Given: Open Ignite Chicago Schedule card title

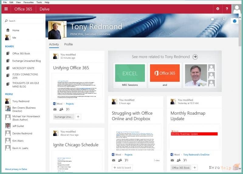Looking at the screenshot, I should click(x=76, y=145).
